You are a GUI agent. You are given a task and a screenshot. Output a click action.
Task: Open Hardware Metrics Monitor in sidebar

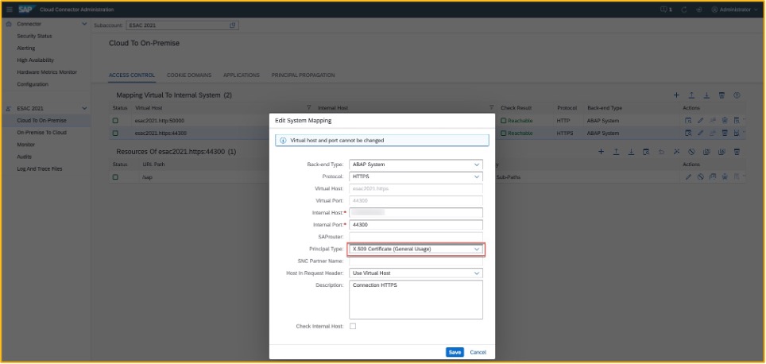47,72
